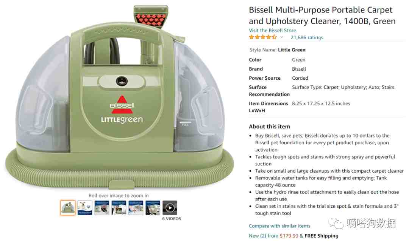Open the 21,686 ratings link

(x=307, y=37)
